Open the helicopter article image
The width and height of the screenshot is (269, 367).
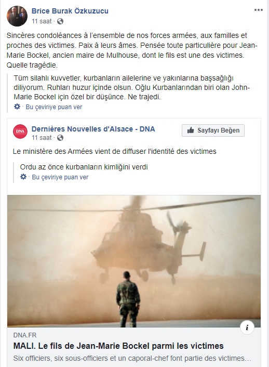click(134, 261)
